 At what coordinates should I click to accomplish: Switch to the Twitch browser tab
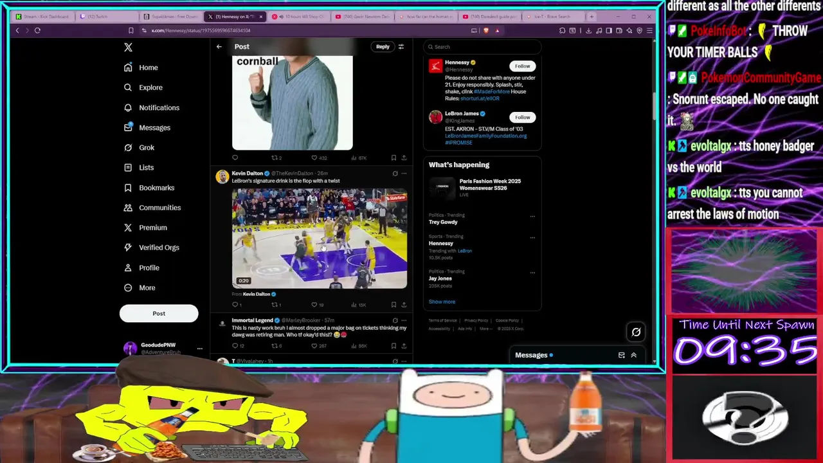pyautogui.click(x=107, y=16)
